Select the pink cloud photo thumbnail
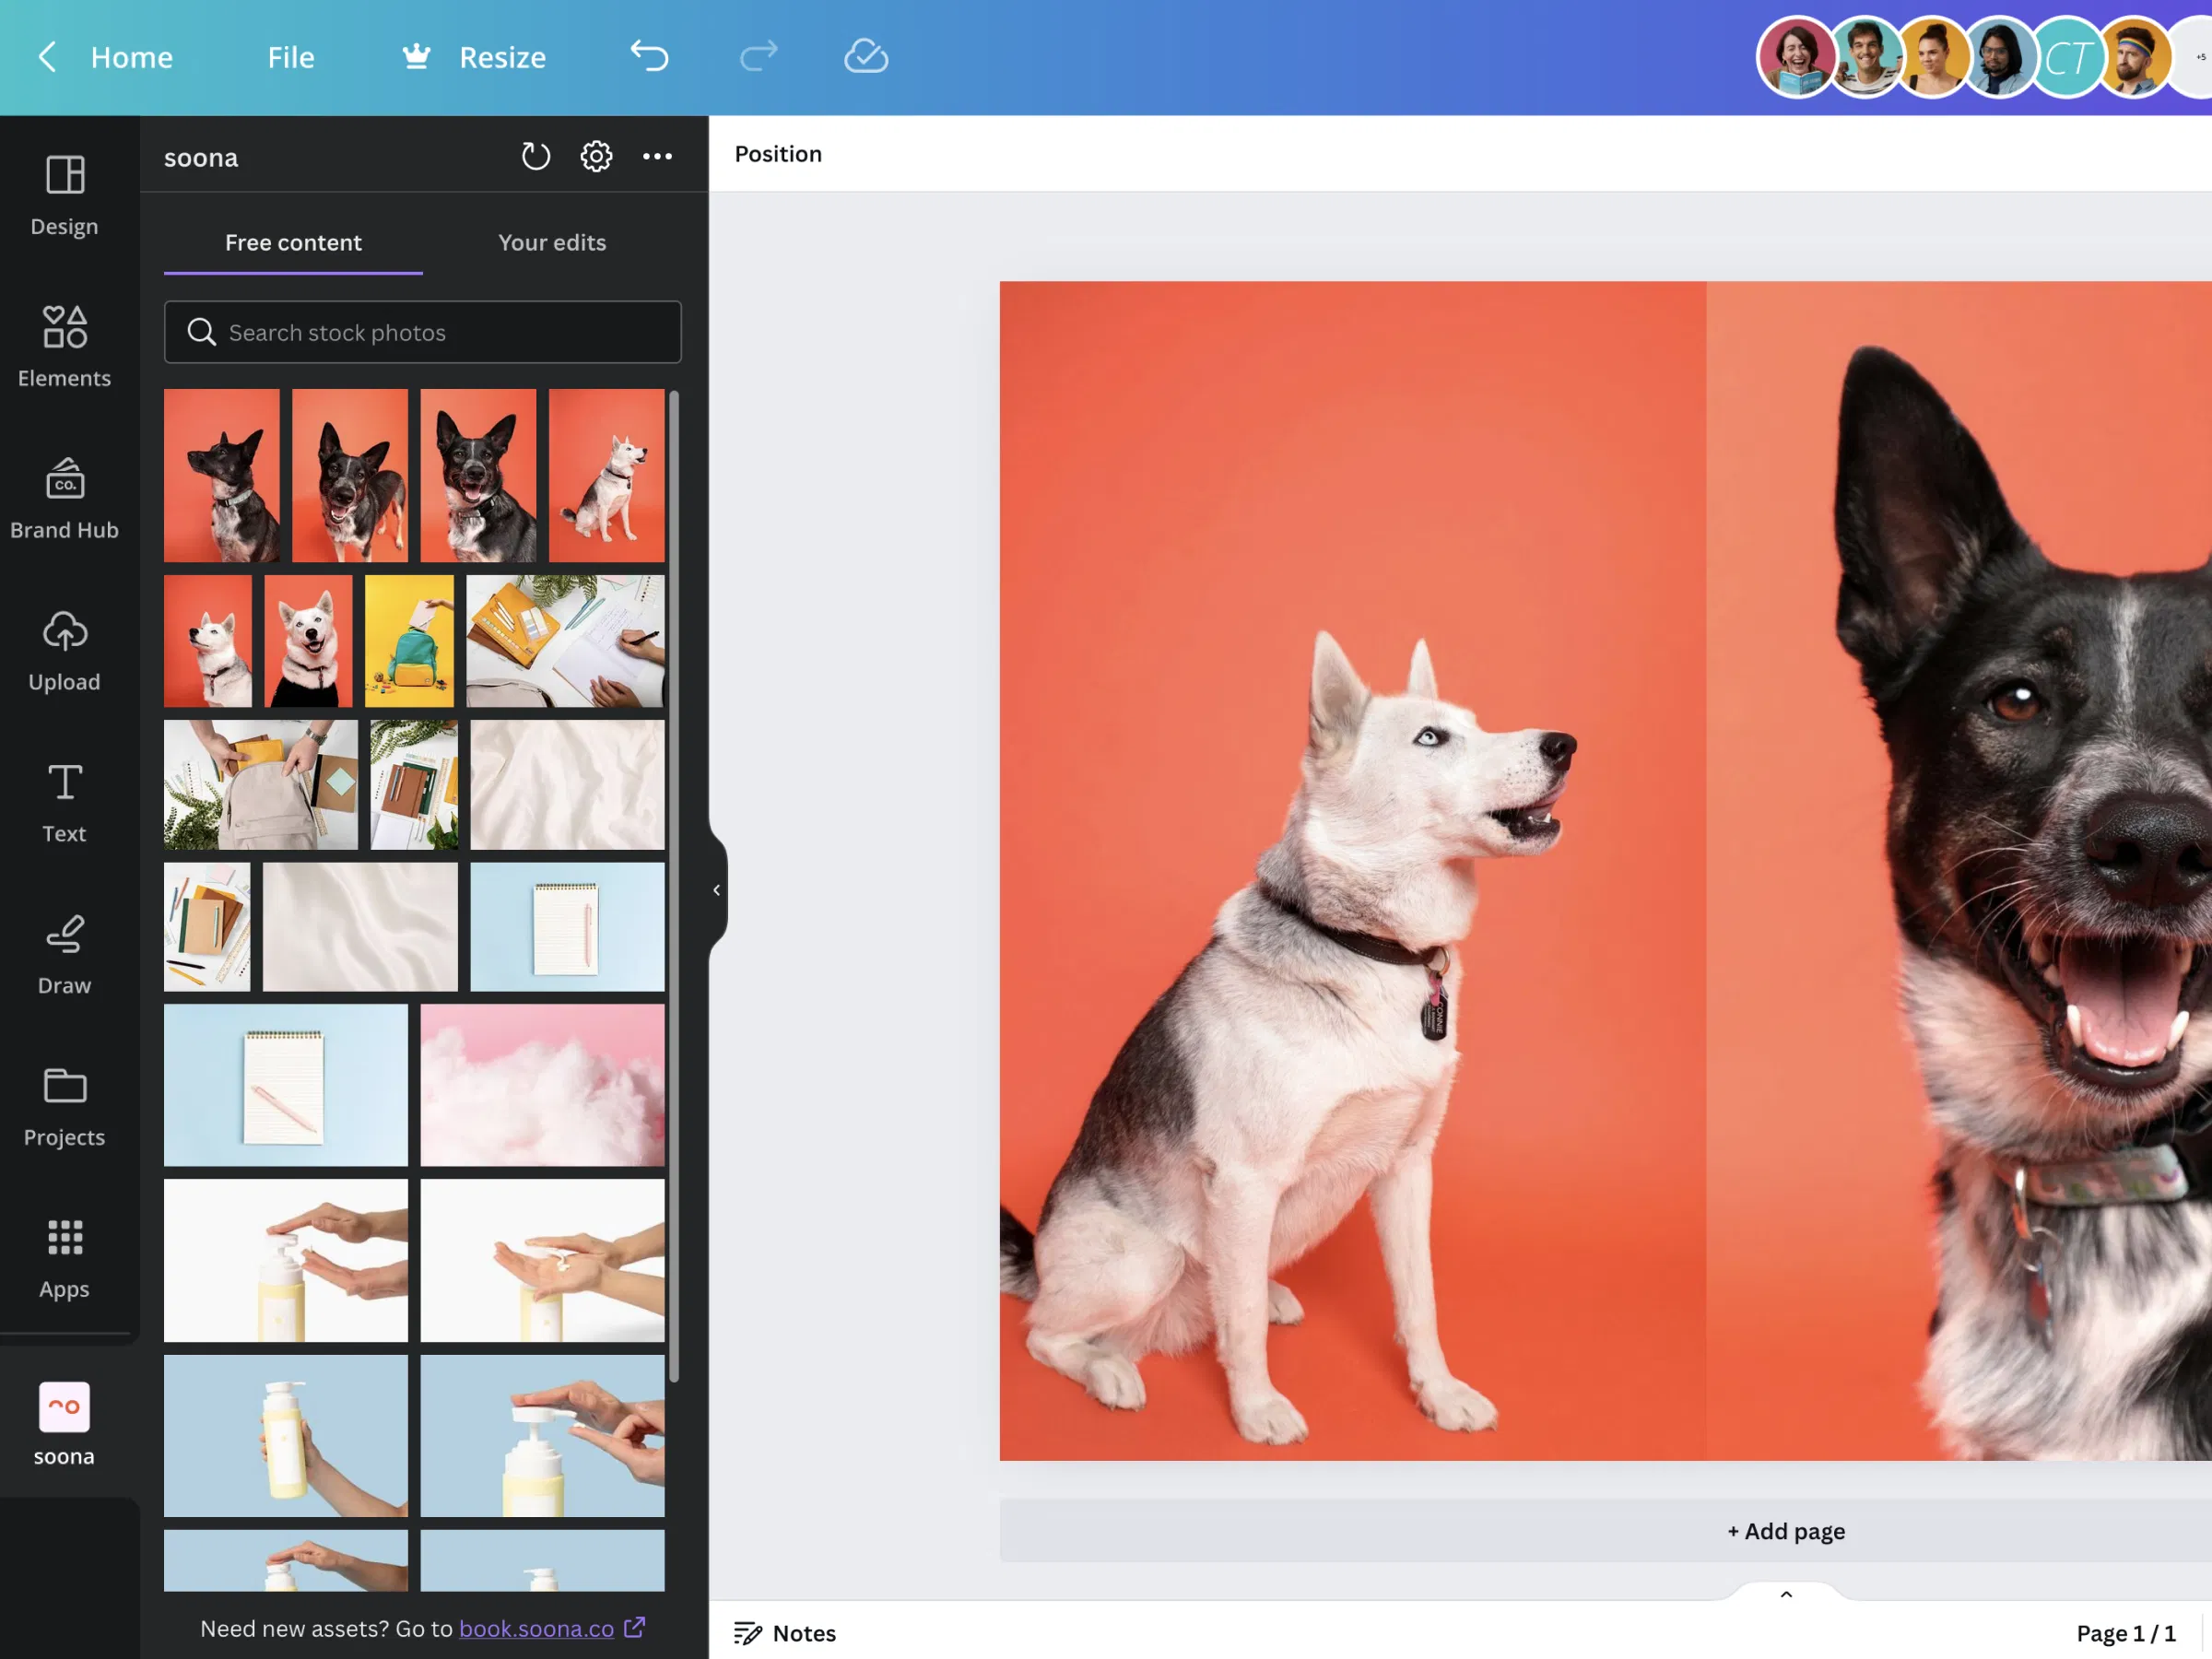This screenshot has height=1659, width=2212. point(542,1085)
